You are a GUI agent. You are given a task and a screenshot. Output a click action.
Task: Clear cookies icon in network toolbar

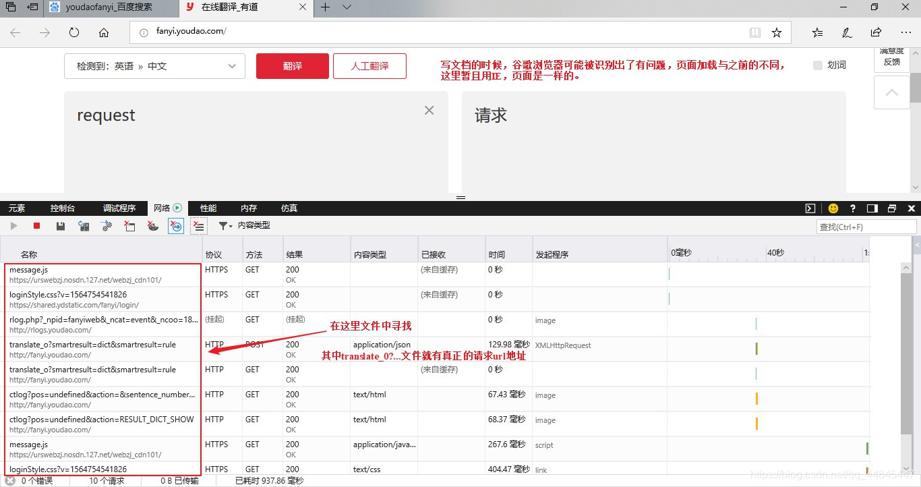153,227
